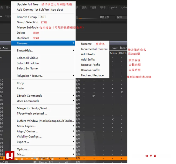Expand Options... submenu

pos(43,149)
